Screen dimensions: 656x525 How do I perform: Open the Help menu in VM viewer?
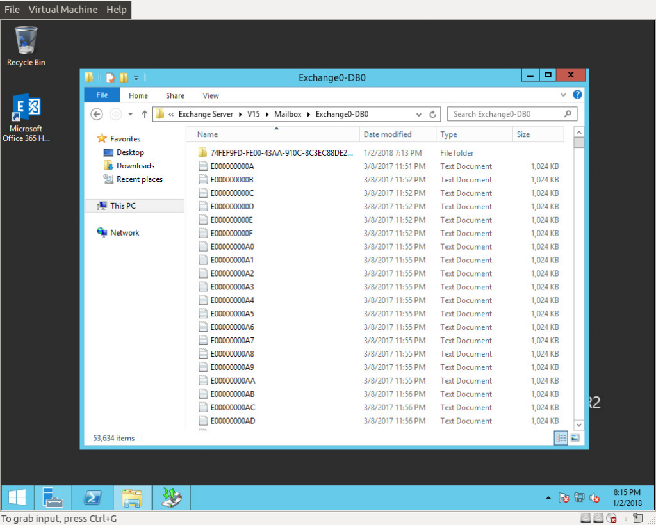pos(117,9)
